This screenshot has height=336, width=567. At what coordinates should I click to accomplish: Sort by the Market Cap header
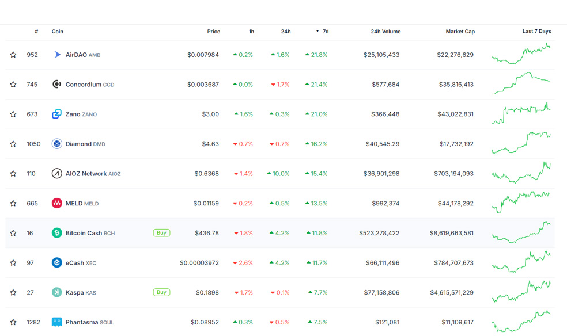[x=460, y=32]
